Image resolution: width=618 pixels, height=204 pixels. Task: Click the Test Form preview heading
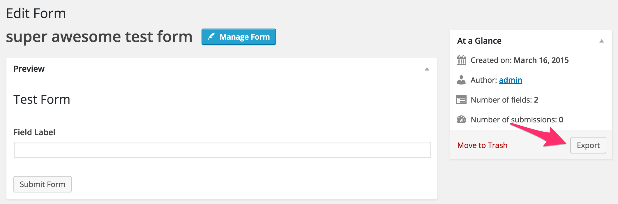(x=42, y=100)
